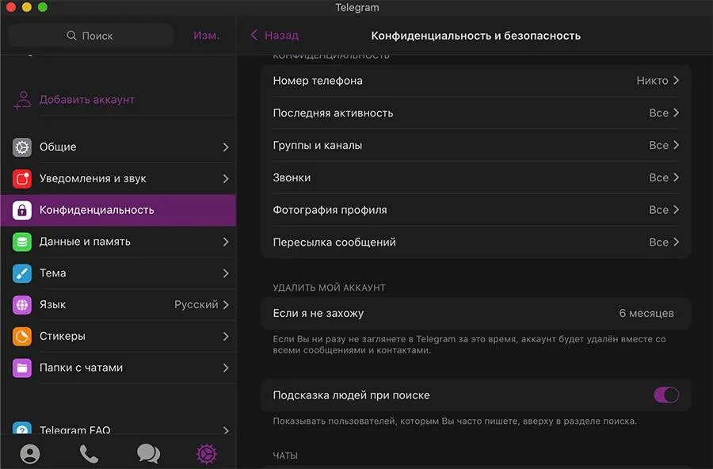Click Добавить аккаунт link
This screenshot has height=469, width=713.
tap(86, 100)
